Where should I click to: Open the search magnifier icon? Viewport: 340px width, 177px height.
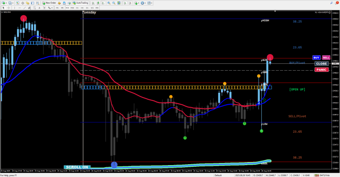pos(331,3)
